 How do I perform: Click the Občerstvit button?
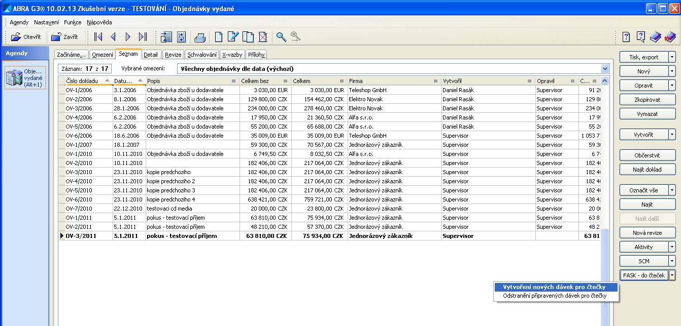coord(647,155)
